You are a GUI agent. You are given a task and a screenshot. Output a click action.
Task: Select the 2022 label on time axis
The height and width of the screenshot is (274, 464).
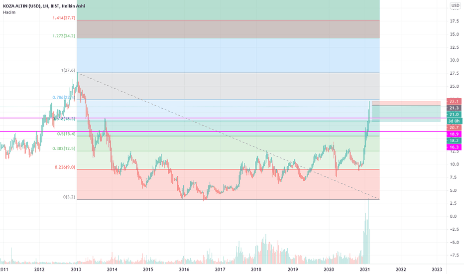pos(401,269)
